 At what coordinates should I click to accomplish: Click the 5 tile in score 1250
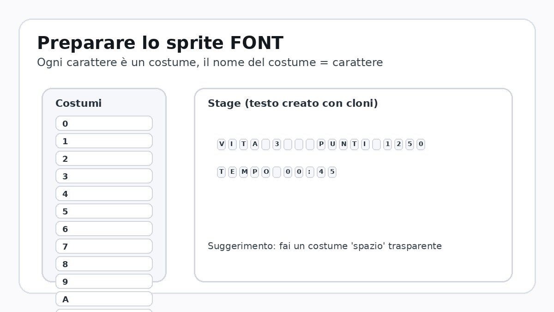[x=410, y=144]
